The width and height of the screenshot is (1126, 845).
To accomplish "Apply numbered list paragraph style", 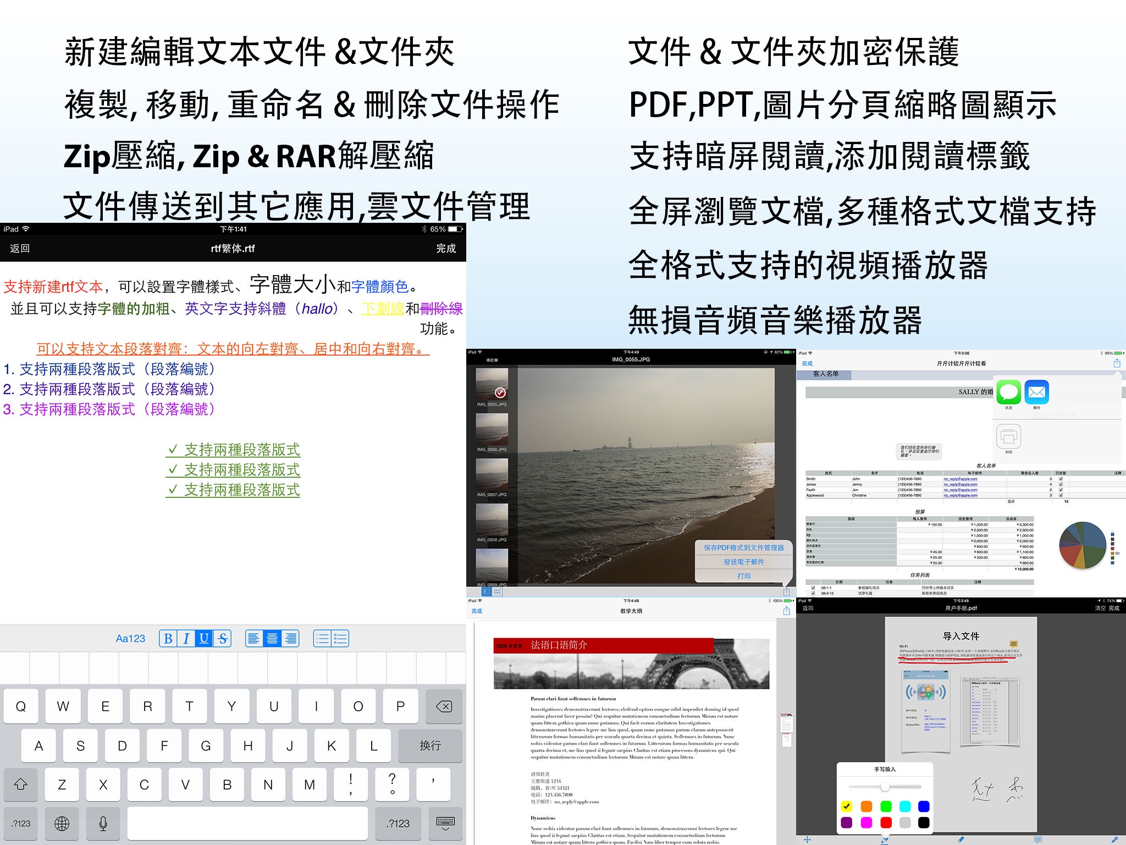I will click(322, 638).
